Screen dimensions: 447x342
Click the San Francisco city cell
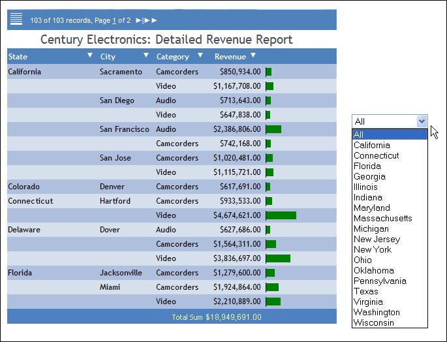124,129
